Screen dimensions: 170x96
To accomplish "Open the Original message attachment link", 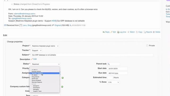I will [x=58, y=25].
